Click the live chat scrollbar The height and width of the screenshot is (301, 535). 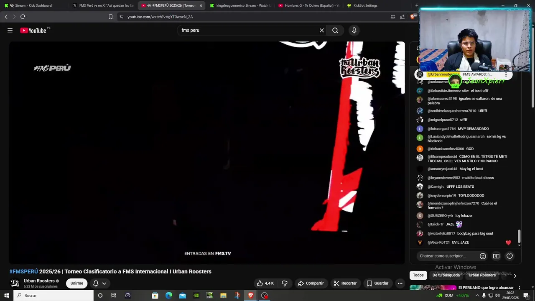519,237
